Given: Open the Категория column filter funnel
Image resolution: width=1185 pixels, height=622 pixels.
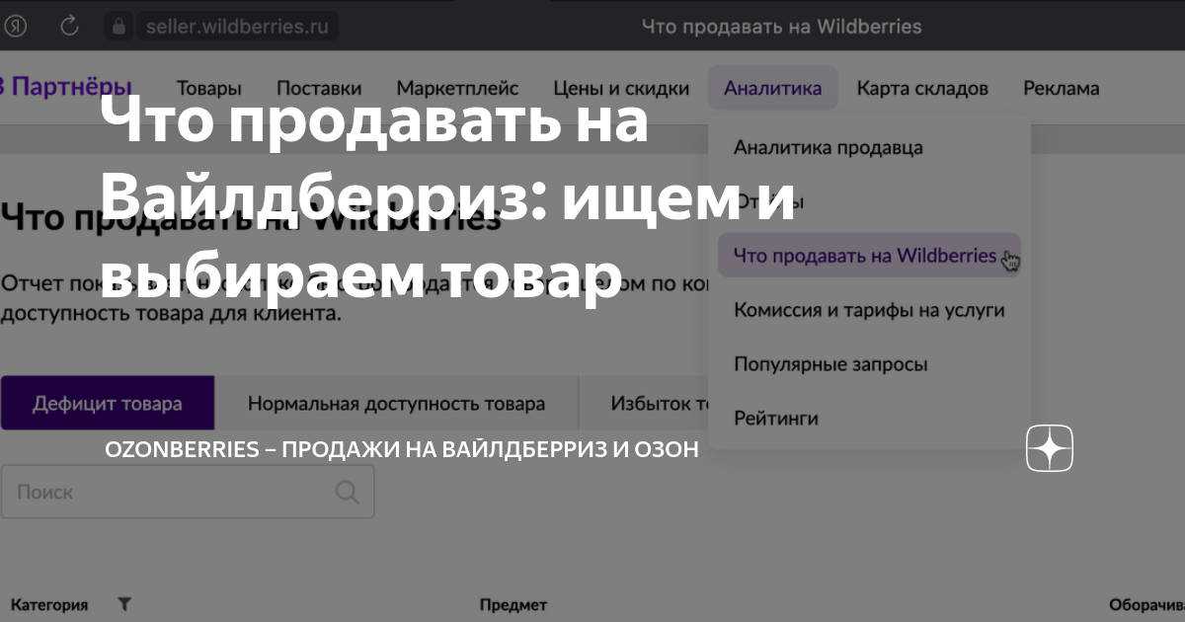Looking at the screenshot, I should pos(124,604).
